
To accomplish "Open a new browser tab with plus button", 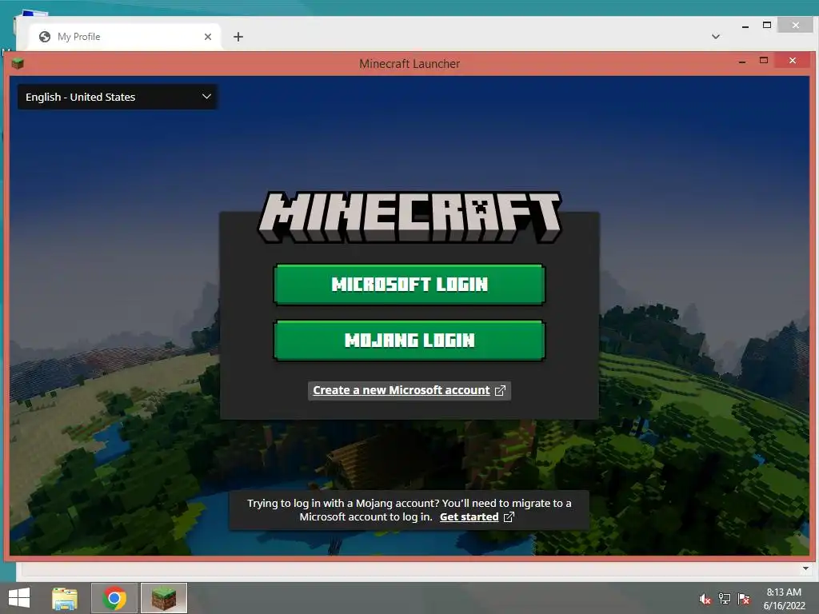I will coord(238,37).
